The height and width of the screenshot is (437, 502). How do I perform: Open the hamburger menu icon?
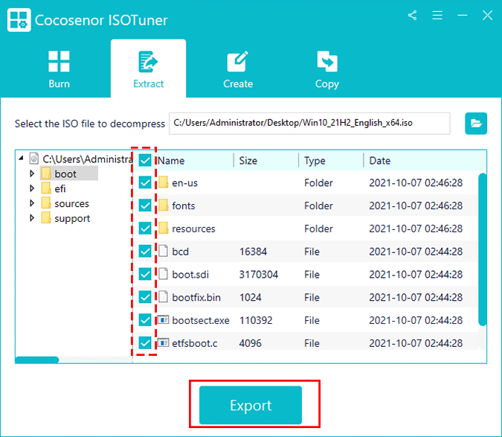point(437,15)
